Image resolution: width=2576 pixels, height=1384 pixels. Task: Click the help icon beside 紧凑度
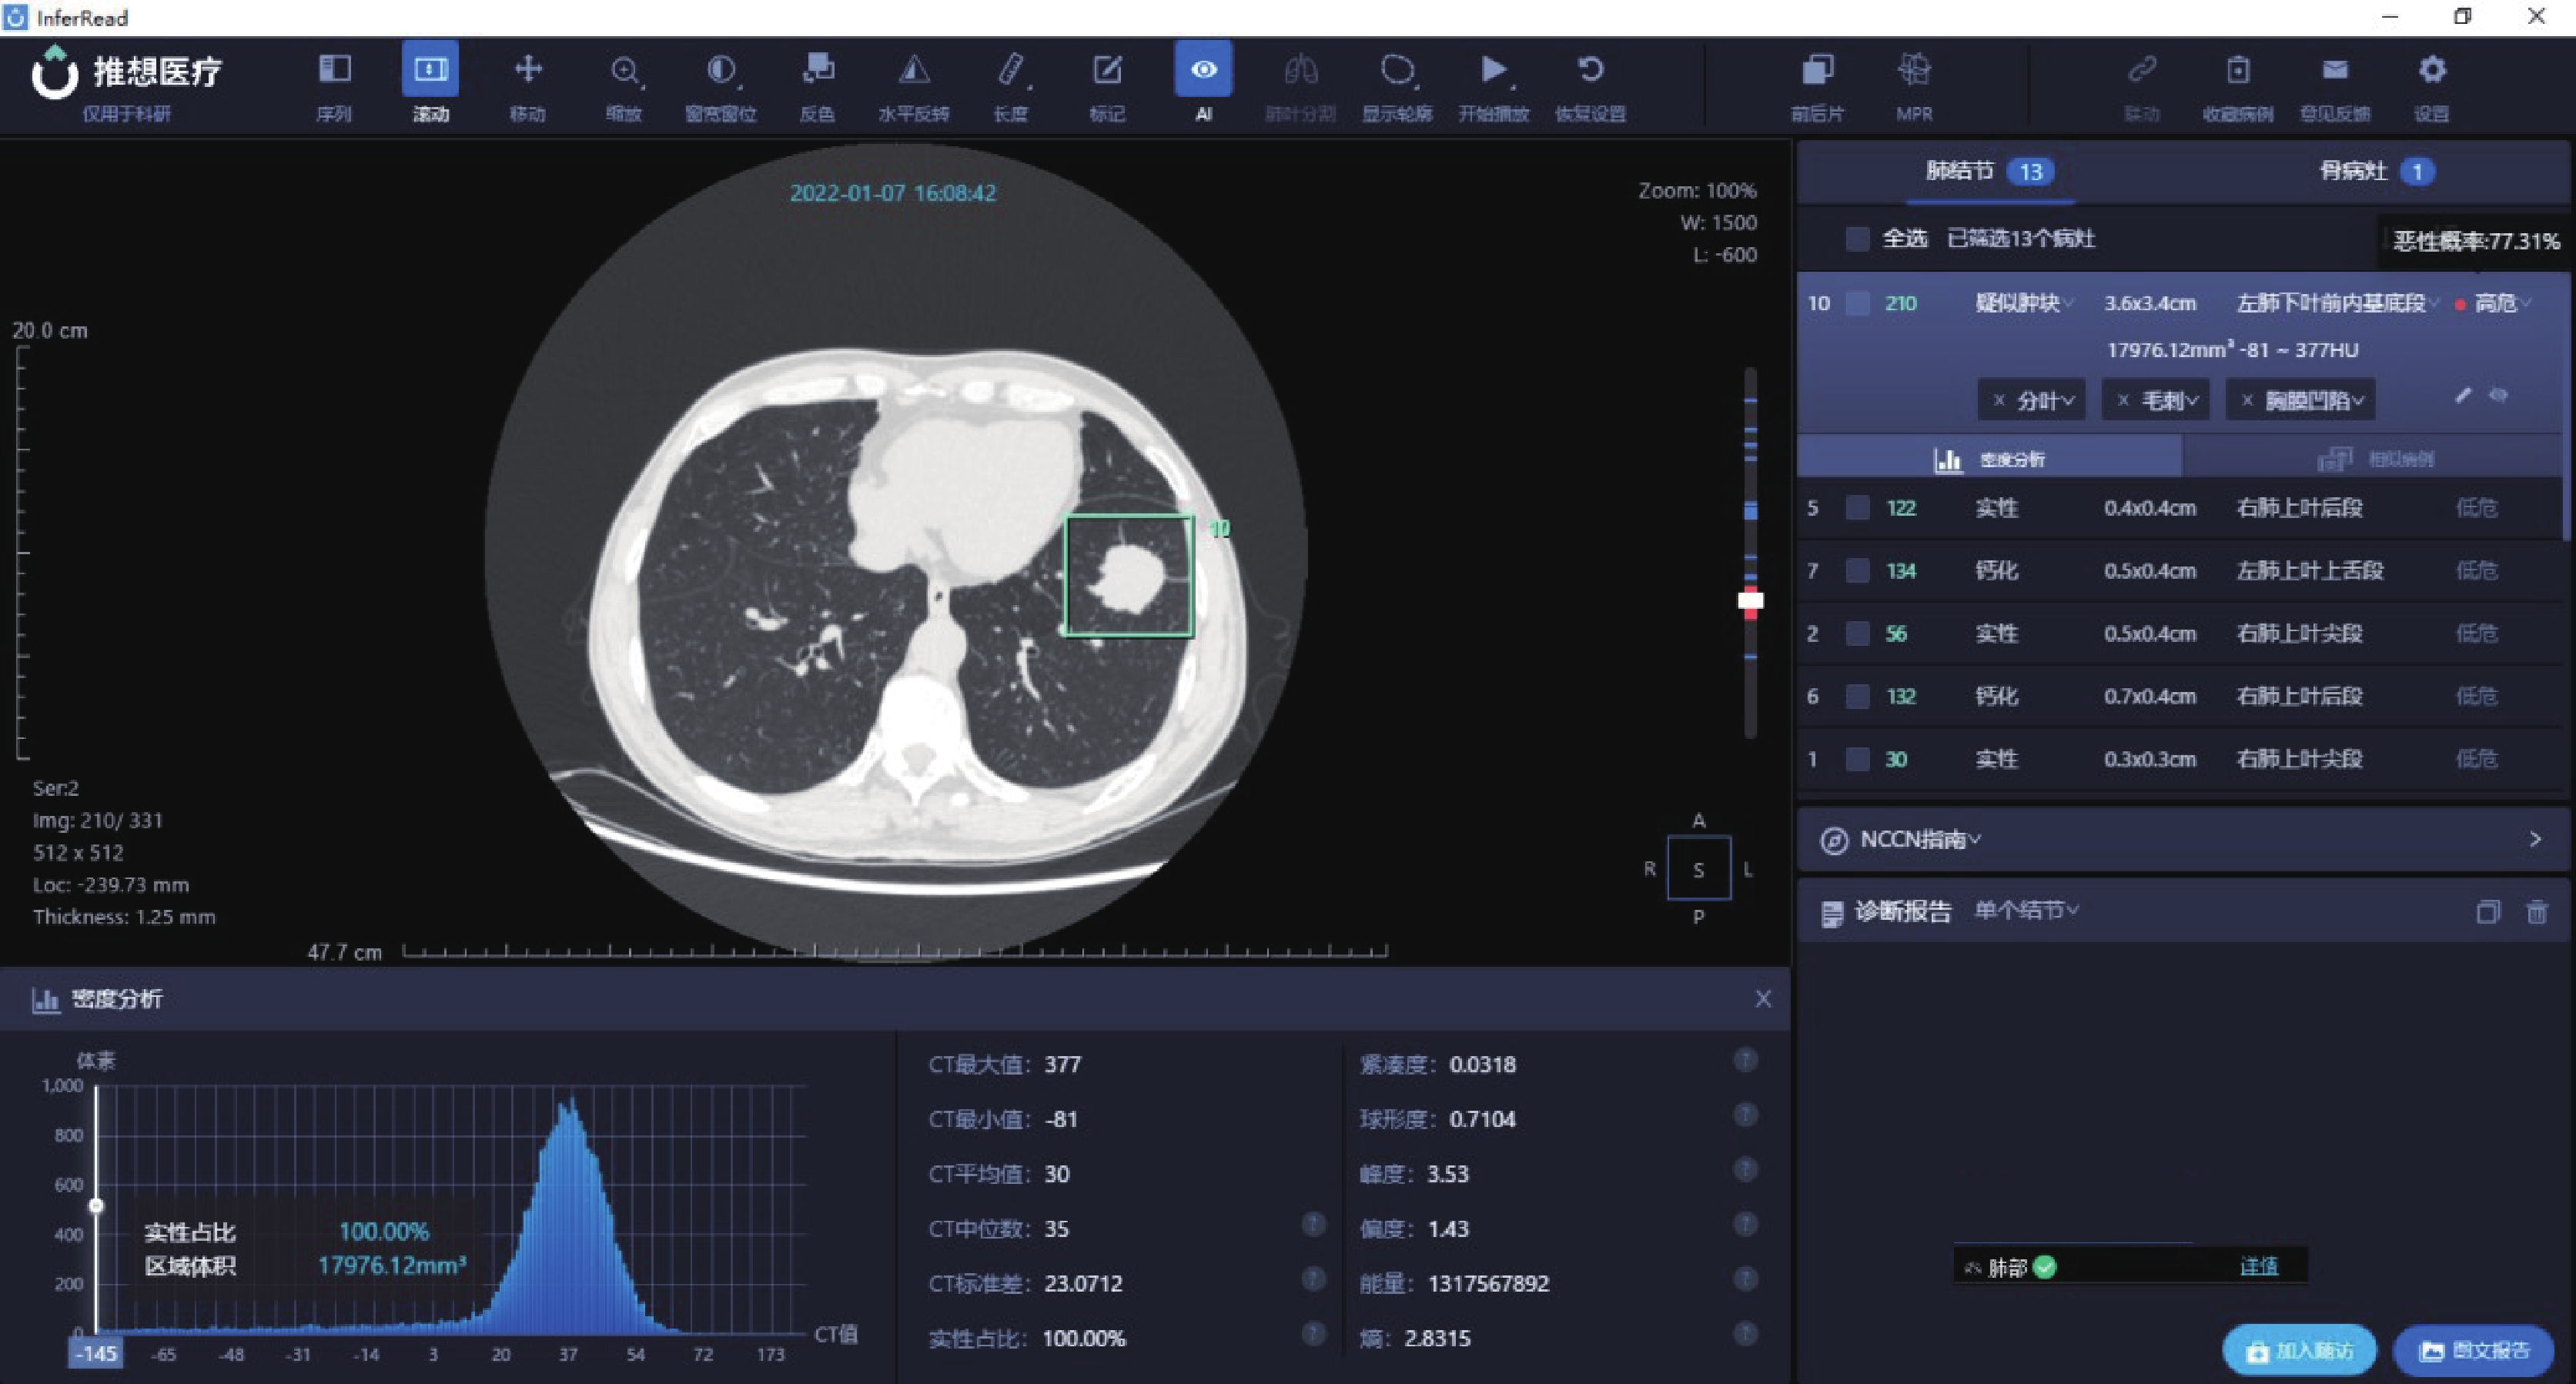[1745, 1060]
